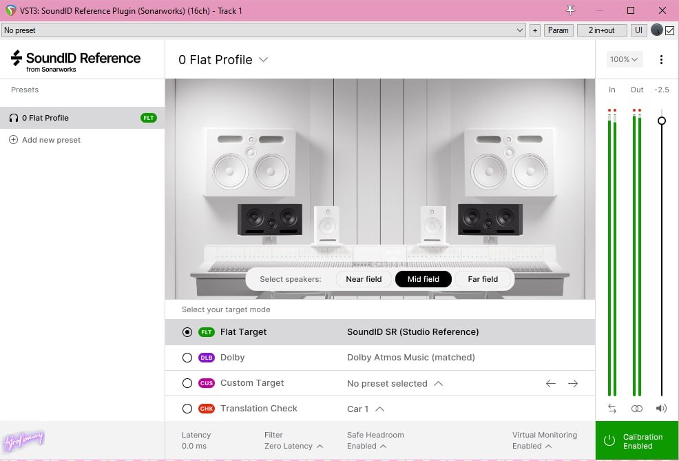This screenshot has width=679, height=461.
Task: Click the headphones icon on 0 Flat Profile
Action: (x=14, y=118)
